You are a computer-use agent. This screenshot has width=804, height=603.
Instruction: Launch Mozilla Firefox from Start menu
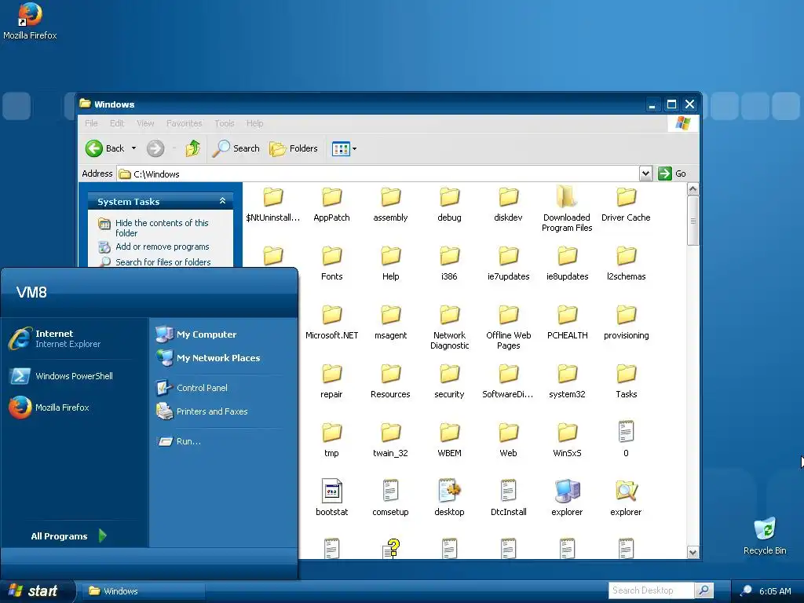point(70,407)
